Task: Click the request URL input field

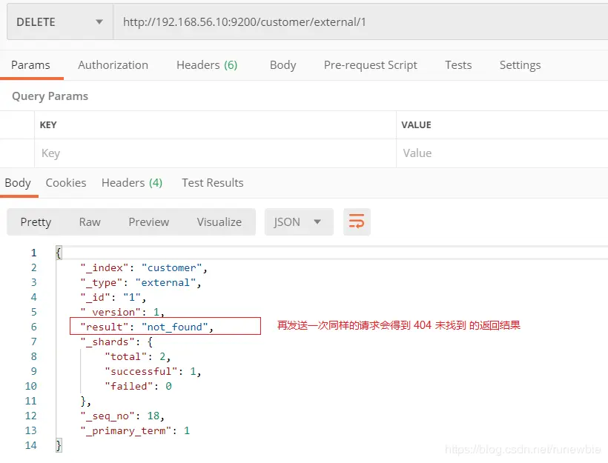Action: [x=360, y=21]
